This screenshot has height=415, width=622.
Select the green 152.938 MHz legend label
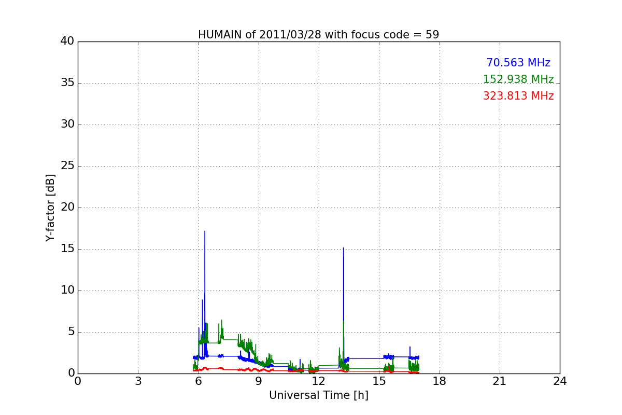click(518, 79)
